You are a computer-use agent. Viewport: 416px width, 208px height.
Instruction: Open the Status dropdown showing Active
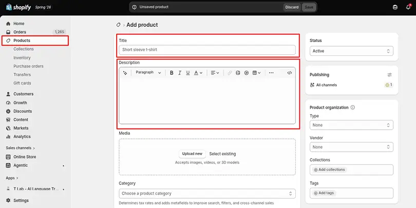[351, 51]
